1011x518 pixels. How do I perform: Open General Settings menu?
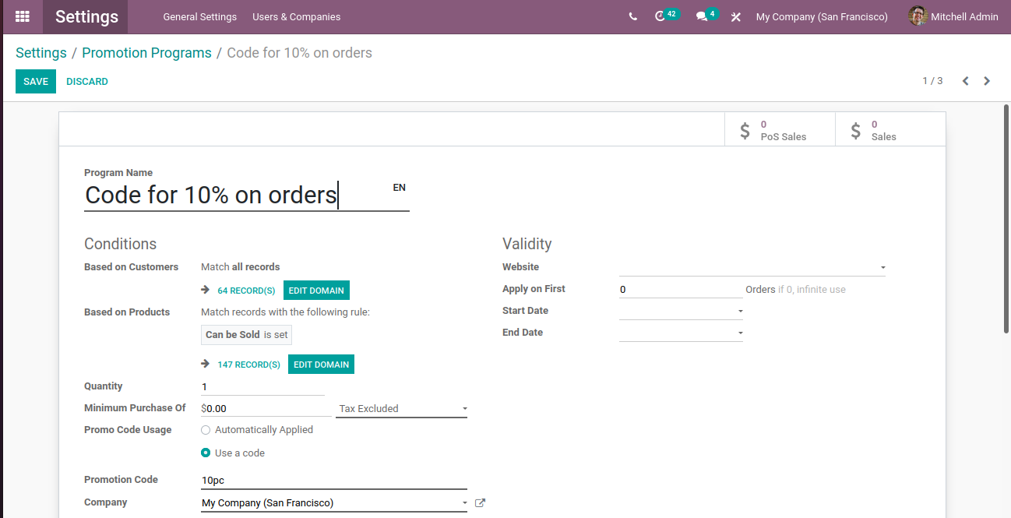tap(199, 16)
